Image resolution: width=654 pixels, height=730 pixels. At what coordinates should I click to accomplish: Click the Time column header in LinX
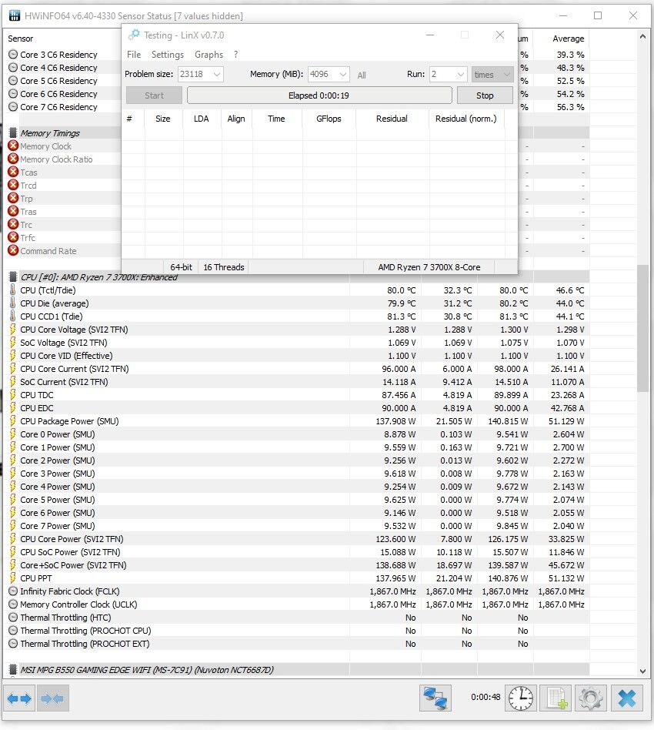click(x=276, y=119)
